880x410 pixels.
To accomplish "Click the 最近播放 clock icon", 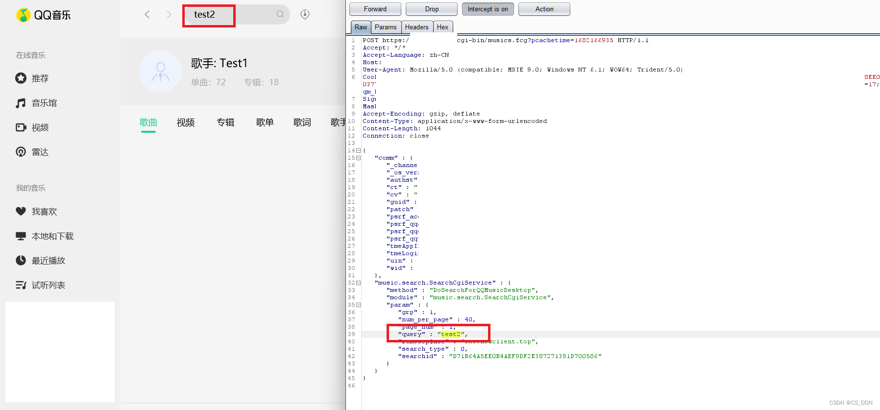I will (x=21, y=260).
